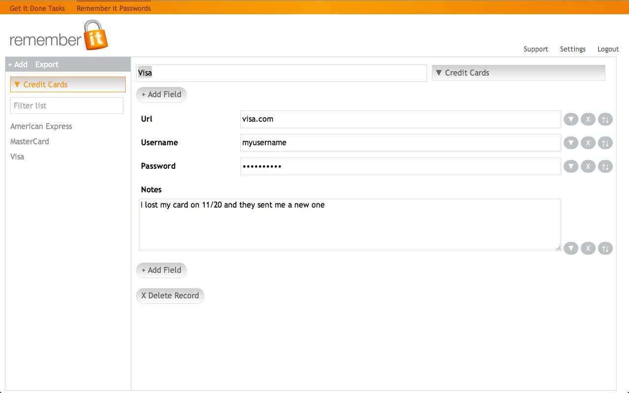Open the Notes field dropdown arrow icon
Image resolution: width=629 pixels, height=393 pixels.
[x=571, y=249]
